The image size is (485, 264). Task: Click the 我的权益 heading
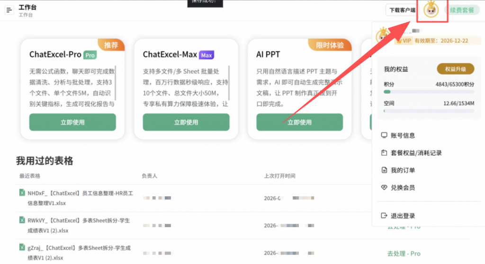[x=396, y=69]
